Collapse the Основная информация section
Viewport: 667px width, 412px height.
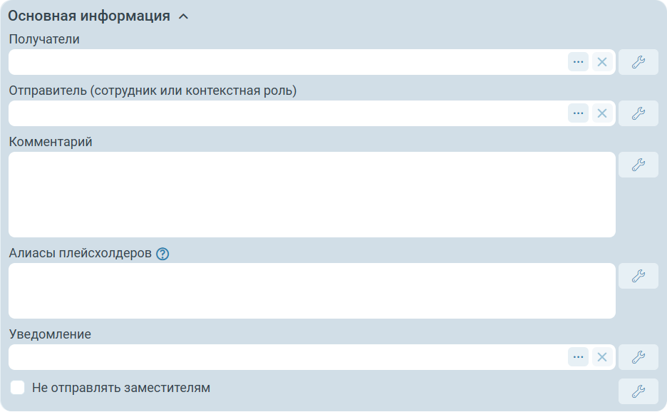[183, 16]
